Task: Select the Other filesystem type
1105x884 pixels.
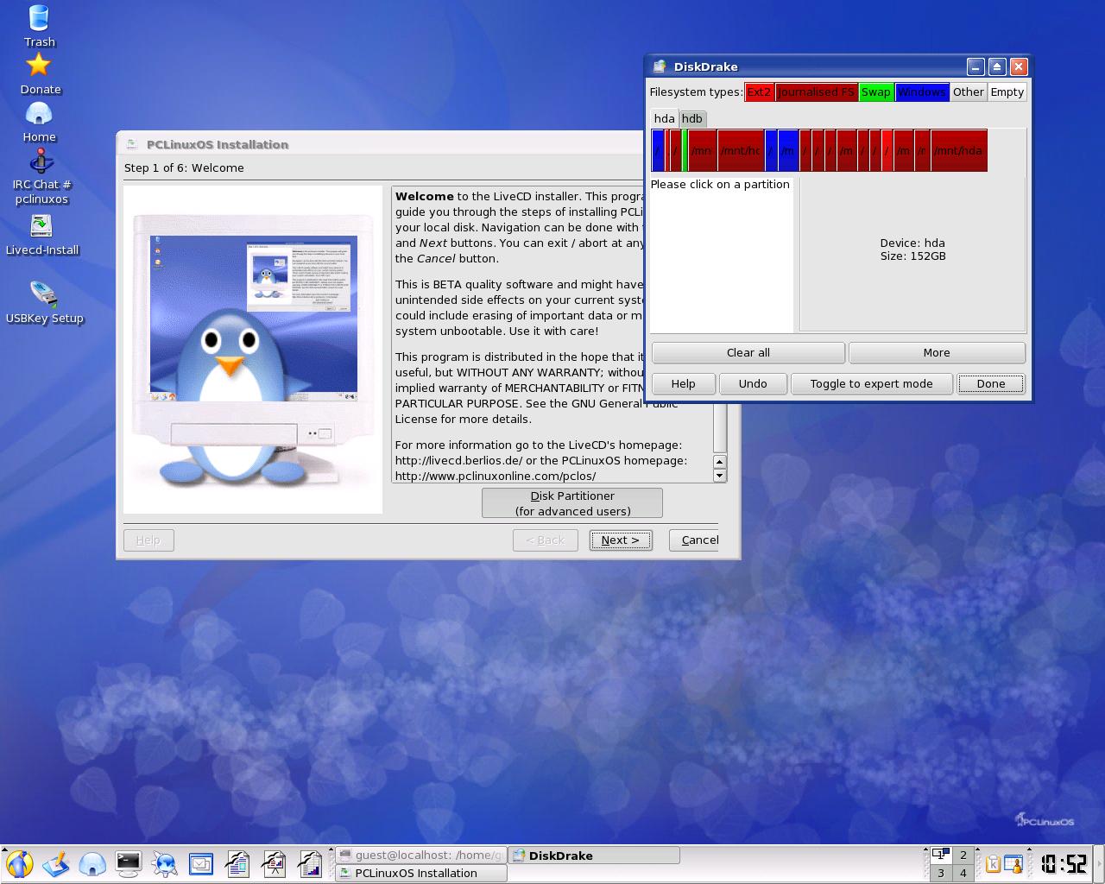Action: click(x=968, y=92)
